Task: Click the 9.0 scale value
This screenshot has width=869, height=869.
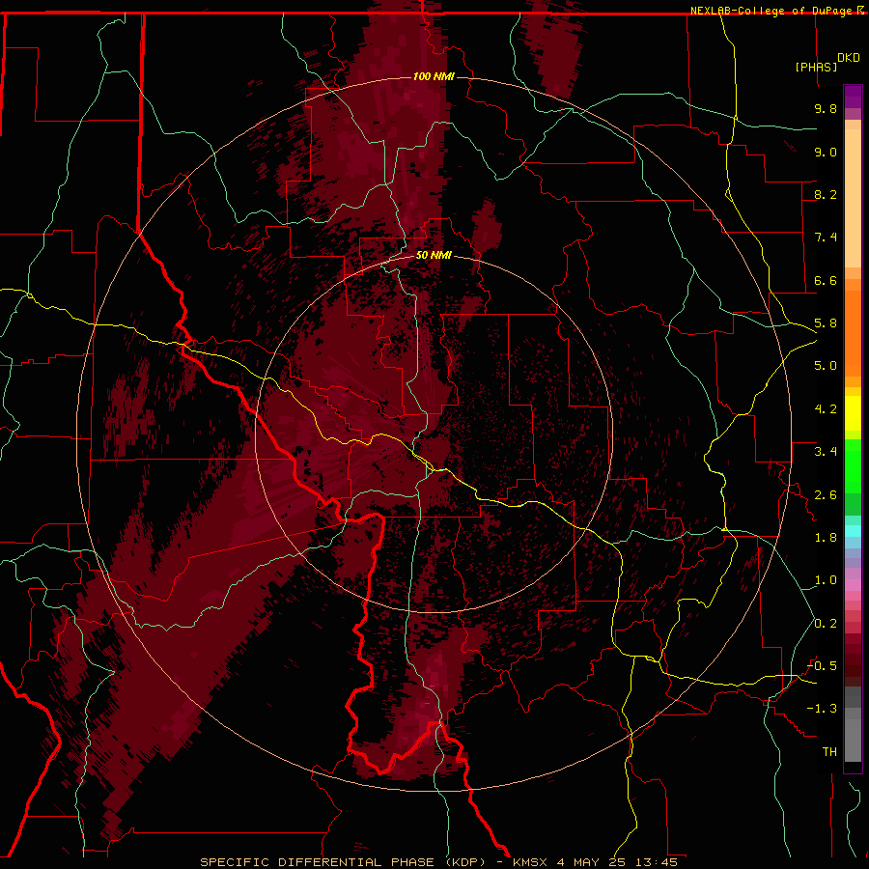Action: [x=826, y=152]
